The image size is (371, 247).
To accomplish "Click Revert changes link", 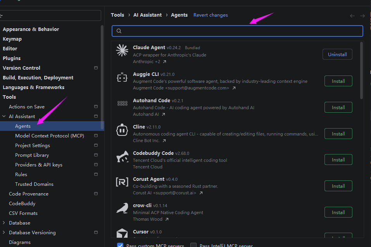I will (211, 15).
